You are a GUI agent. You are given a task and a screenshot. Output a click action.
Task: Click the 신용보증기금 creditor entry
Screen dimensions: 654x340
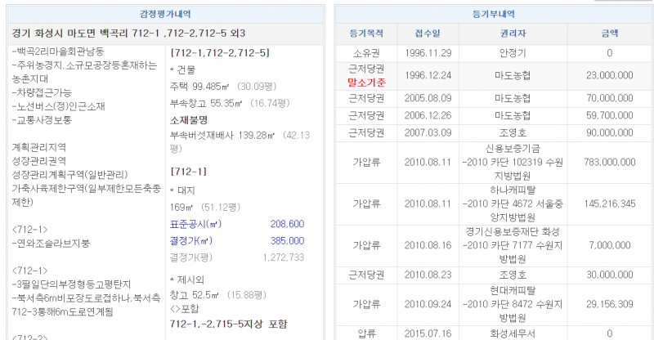(x=513, y=149)
